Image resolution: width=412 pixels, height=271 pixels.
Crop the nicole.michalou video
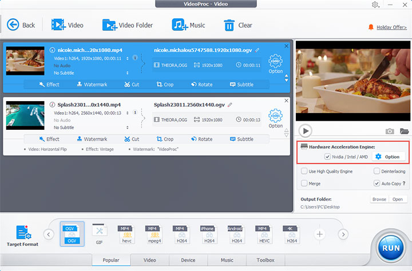(165, 85)
